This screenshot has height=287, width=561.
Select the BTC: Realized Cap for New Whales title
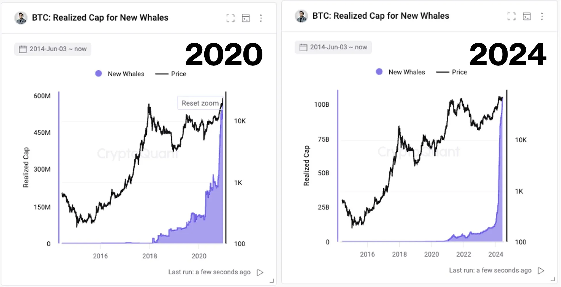(x=100, y=18)
